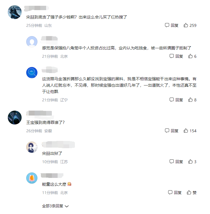Reply to the 山东 user's comment
This screenshot has width=210, height=214.
[x=171, y=25]
